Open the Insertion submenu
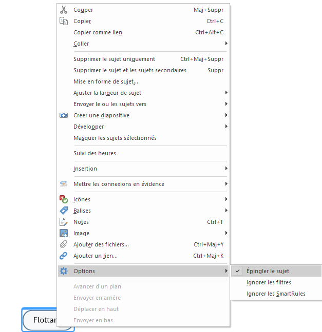The width and height of the screenshot is (322, 332). (x=85, y=169)
